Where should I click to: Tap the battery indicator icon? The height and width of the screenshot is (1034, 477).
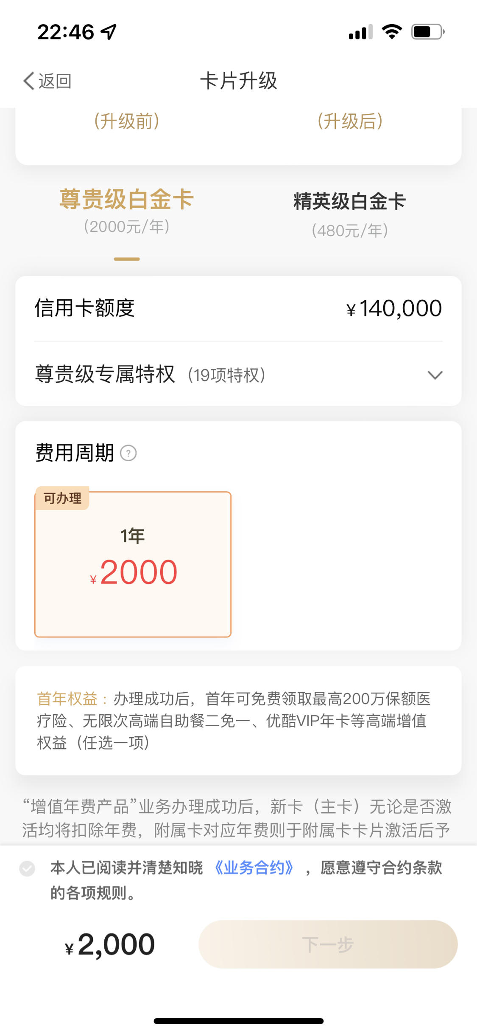point(428,32)
